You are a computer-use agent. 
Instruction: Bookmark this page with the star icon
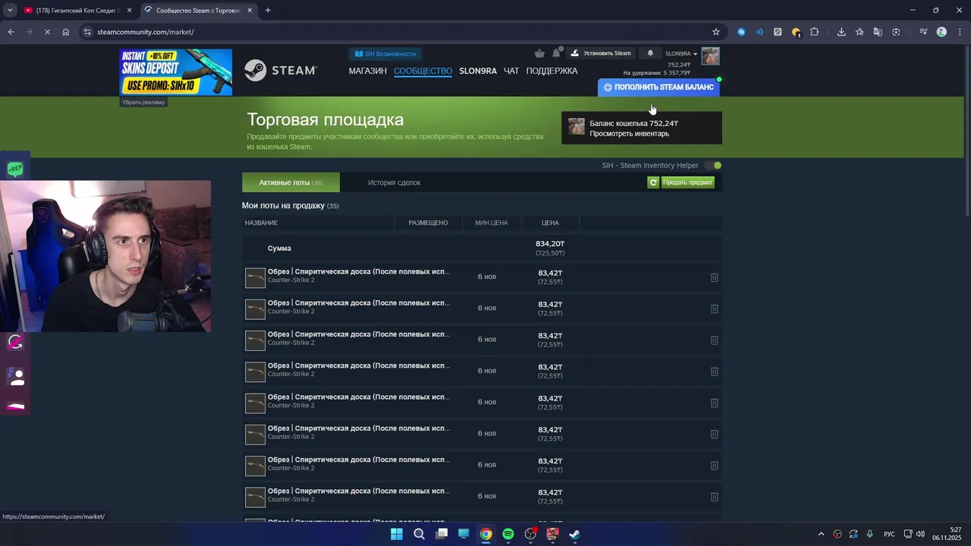point(715,32)
